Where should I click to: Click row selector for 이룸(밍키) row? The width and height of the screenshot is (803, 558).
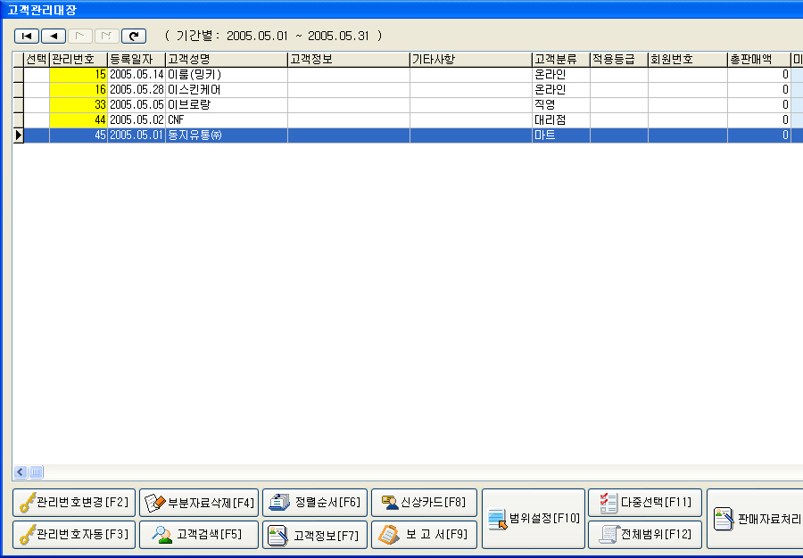coord(19,75)
